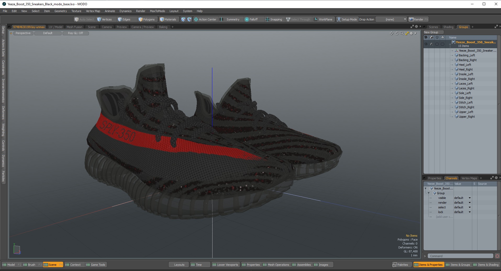Collapse the Group node in Channels

coord(428,193)
